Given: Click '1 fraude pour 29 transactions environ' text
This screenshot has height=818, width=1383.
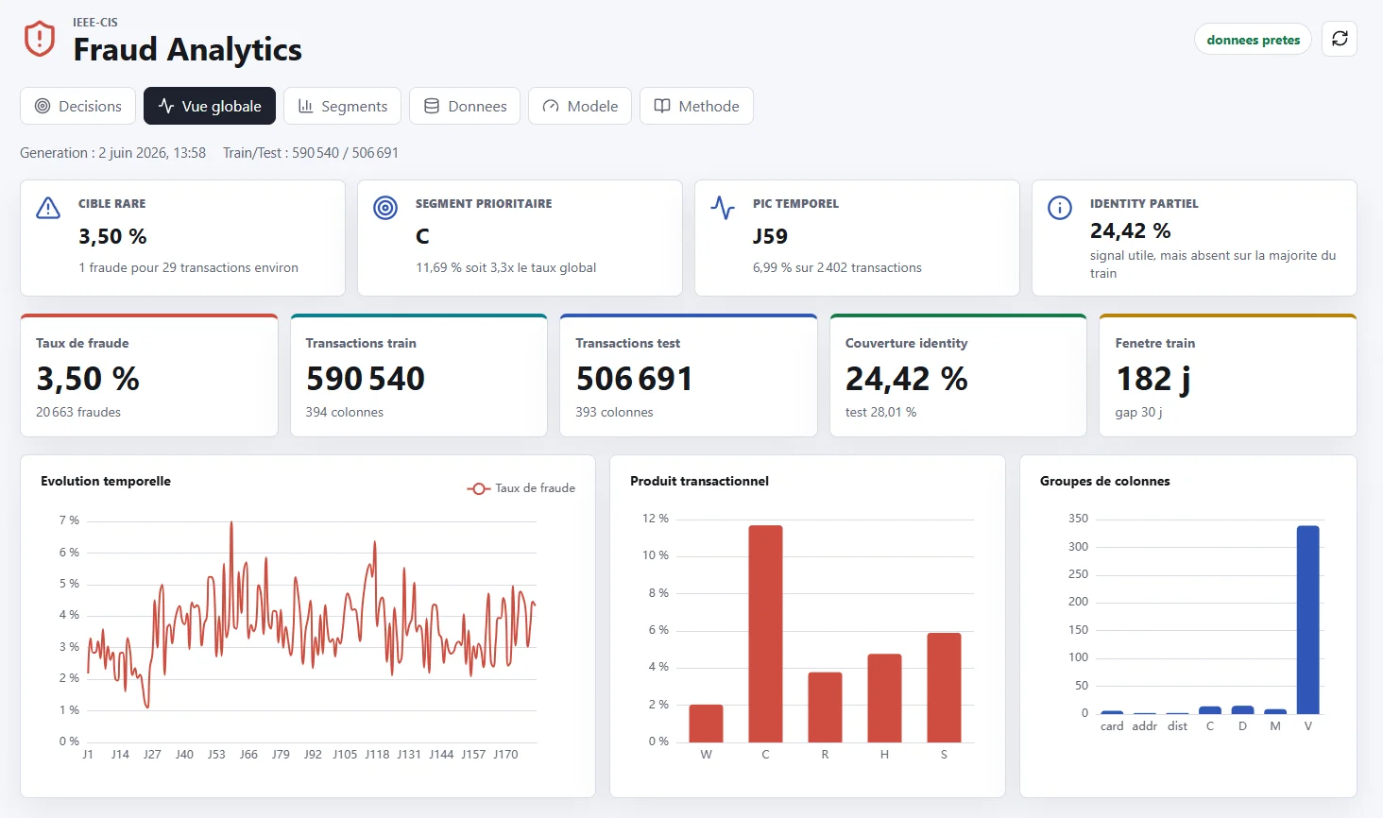Looking at the screenshot, I should click(x=188, y=267).
